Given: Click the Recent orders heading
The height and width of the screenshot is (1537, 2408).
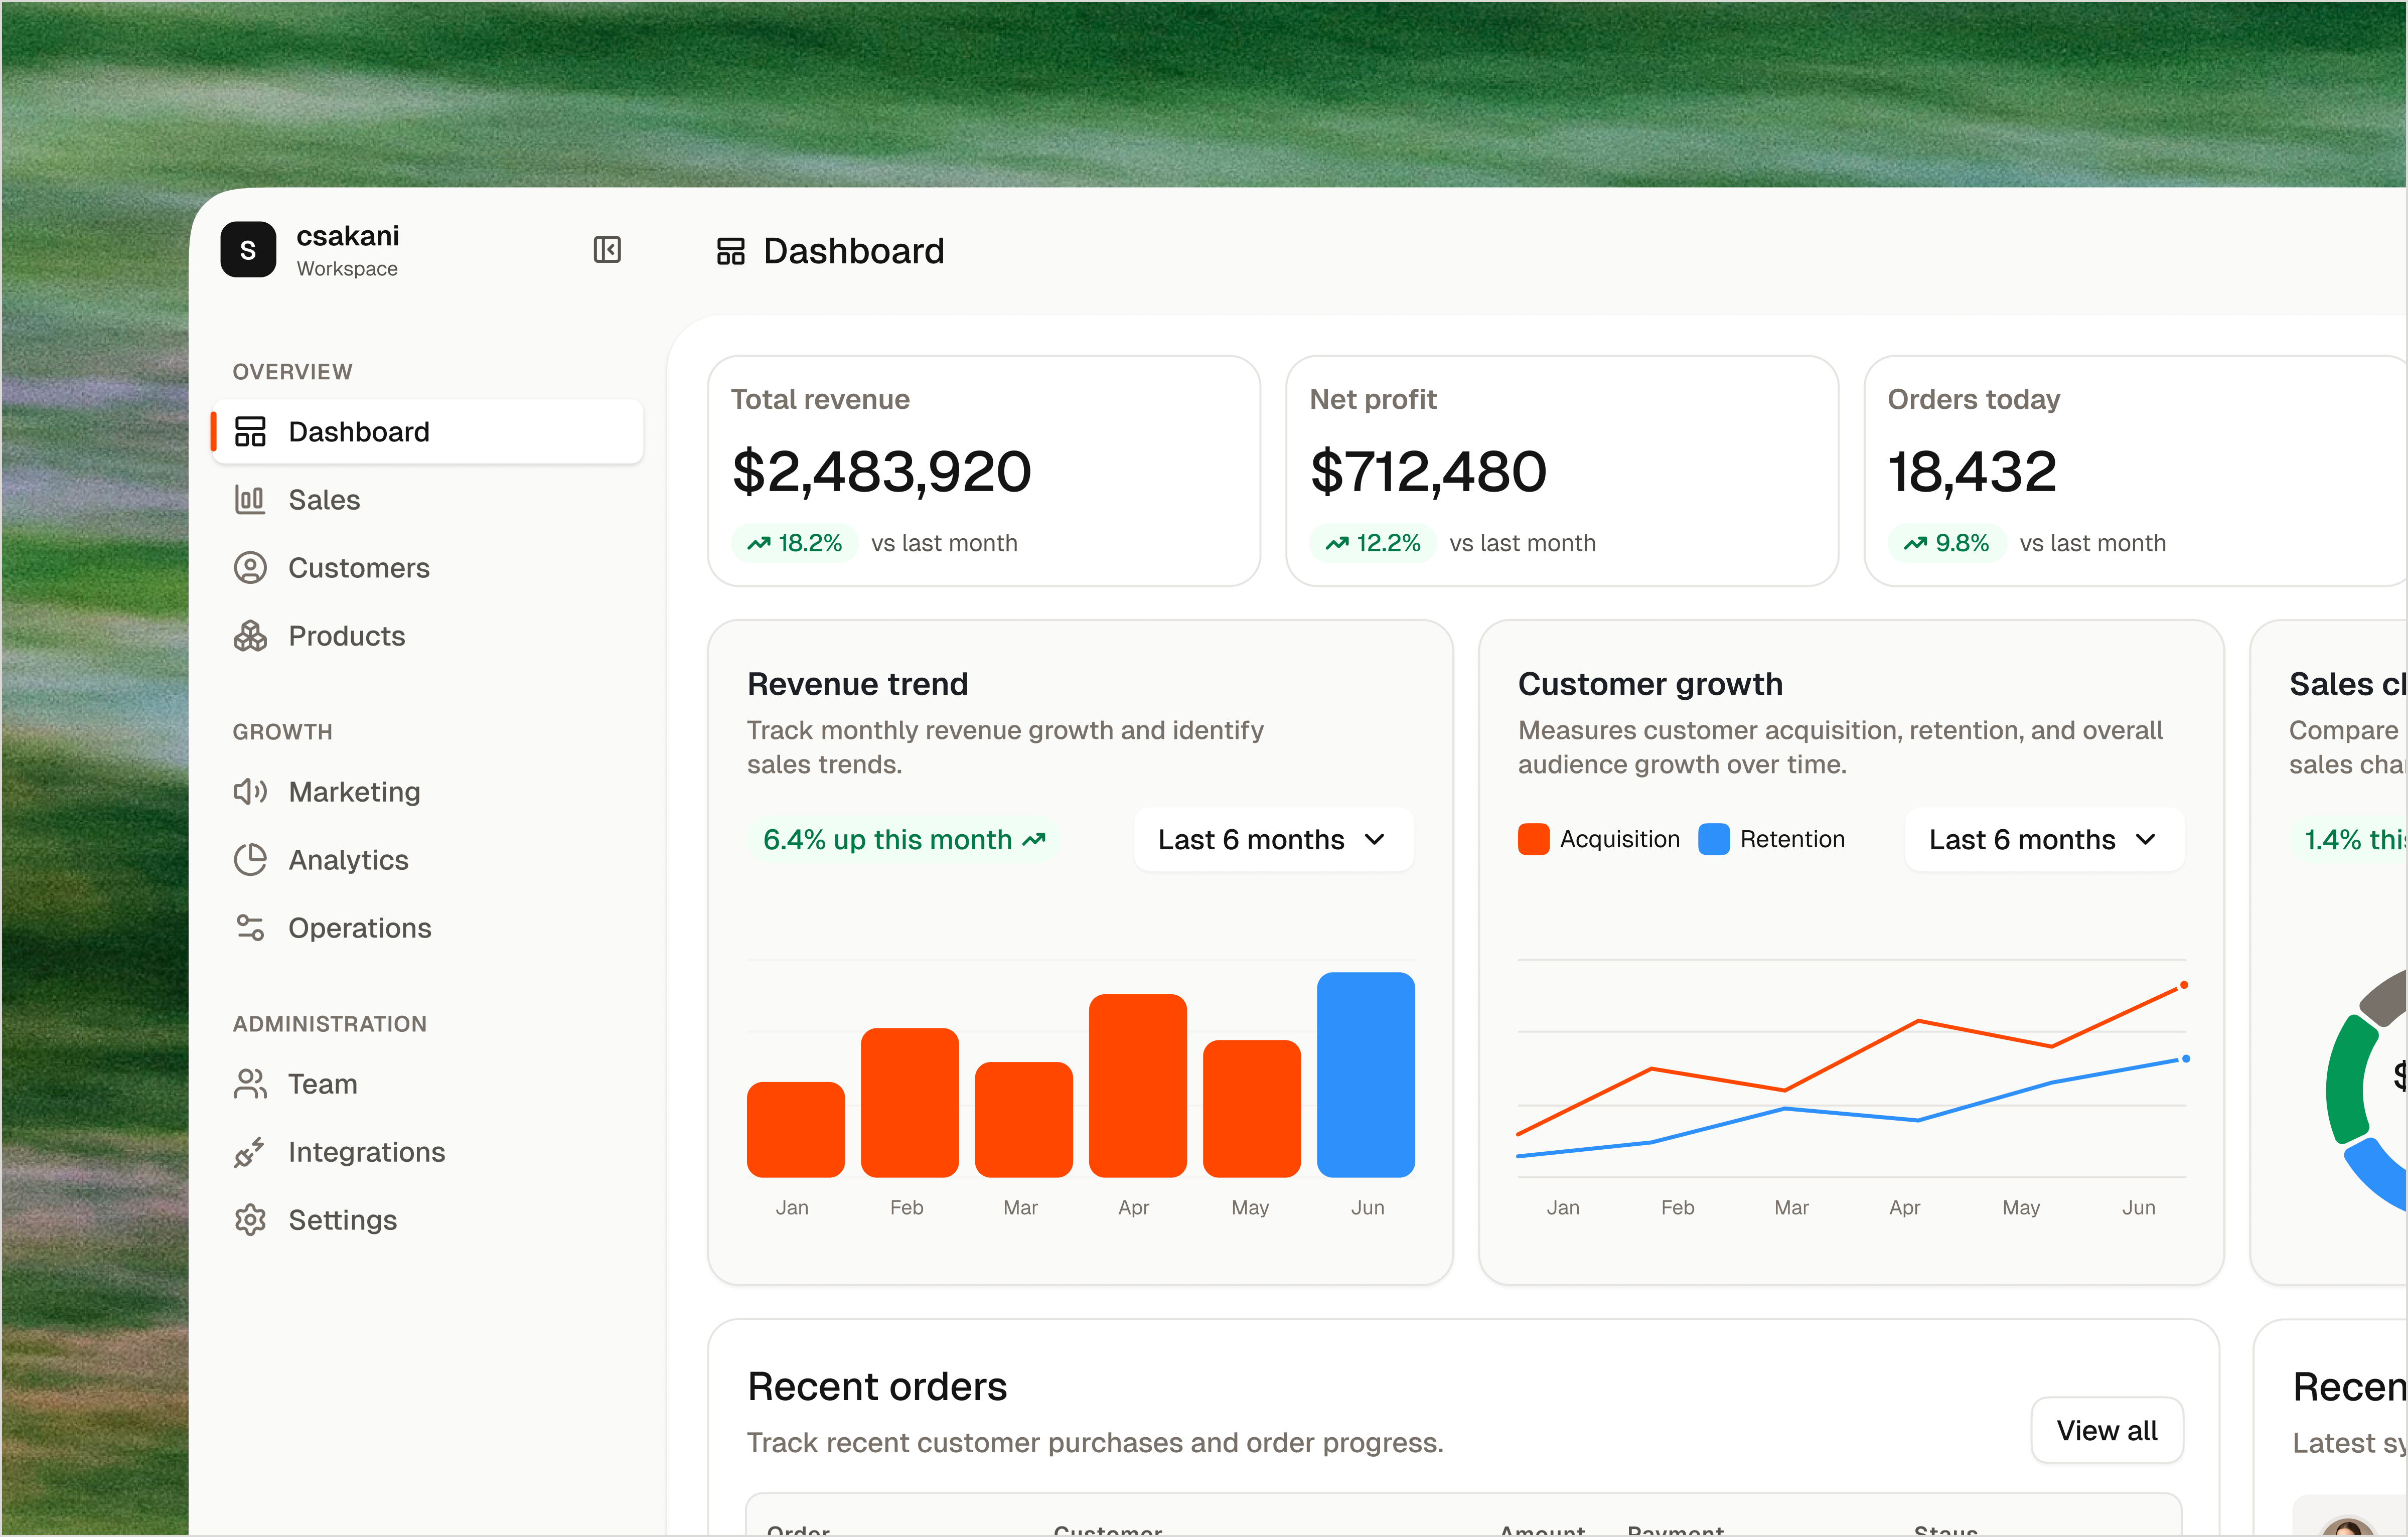Looking at the screenshot, I should [x=877, y=1387].
